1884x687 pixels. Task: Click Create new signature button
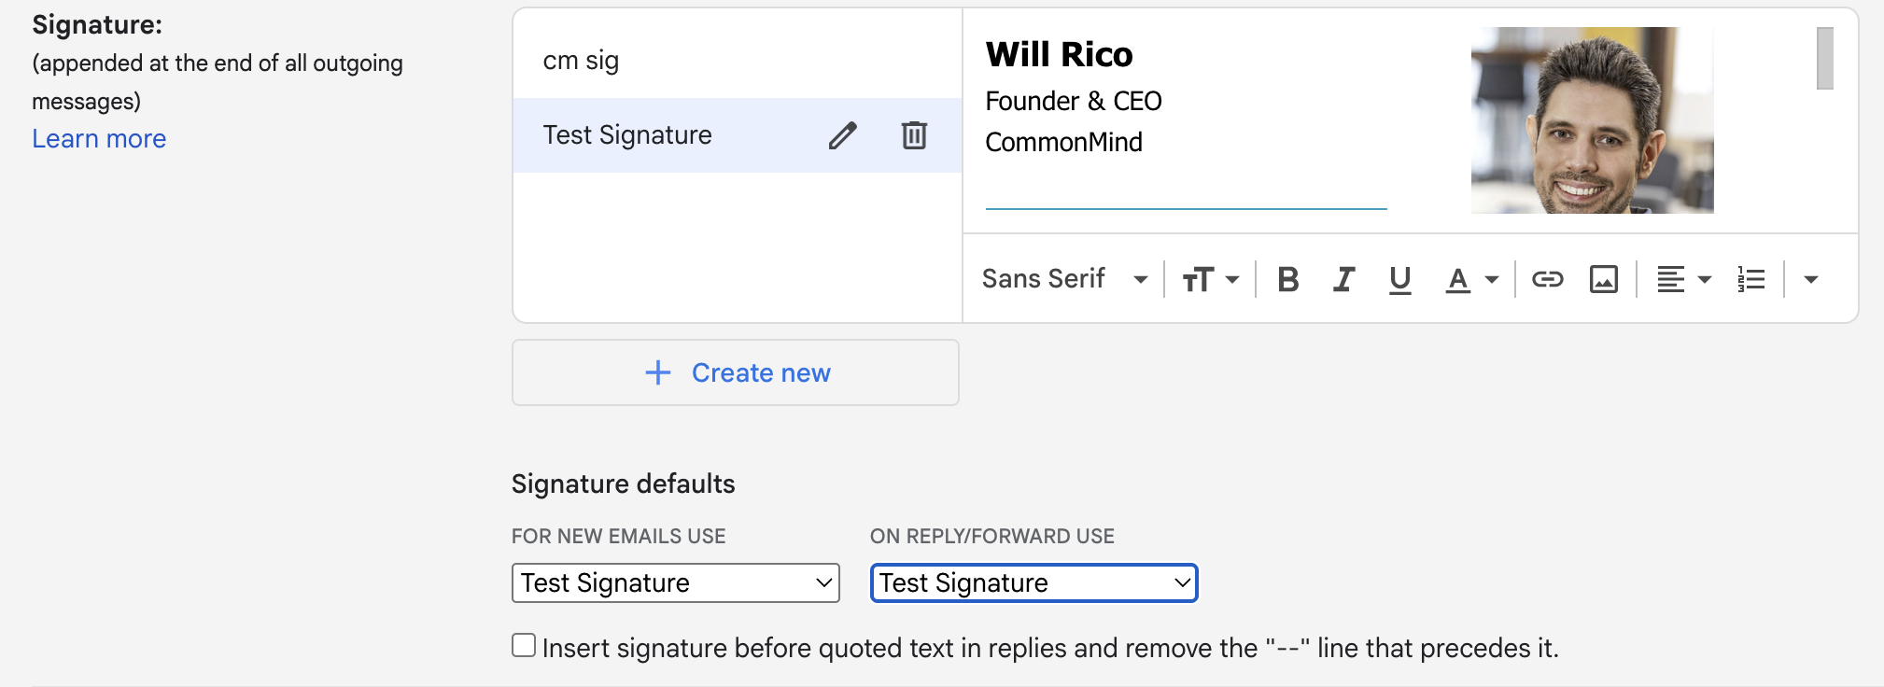coord(736,372)
